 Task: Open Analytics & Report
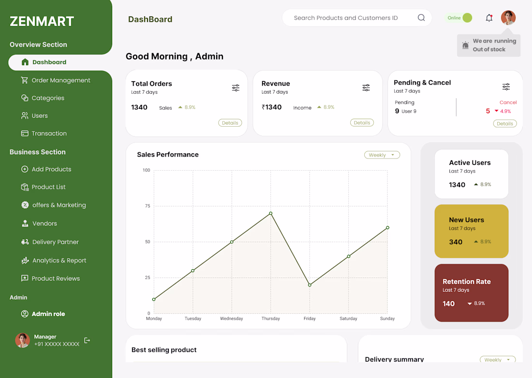pos(59,261)
